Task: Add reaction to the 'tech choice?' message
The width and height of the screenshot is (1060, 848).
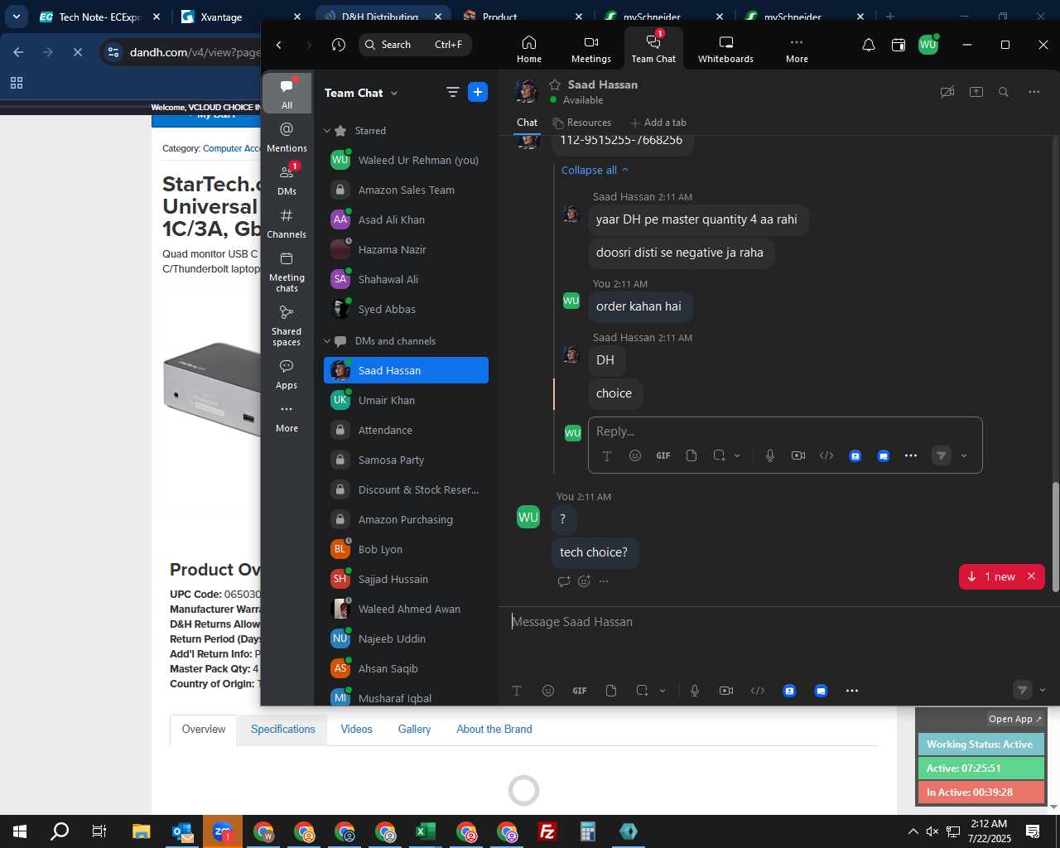Action: tap(584, 581)
